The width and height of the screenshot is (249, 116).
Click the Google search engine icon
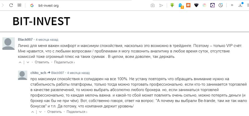[x=32, y=5]
